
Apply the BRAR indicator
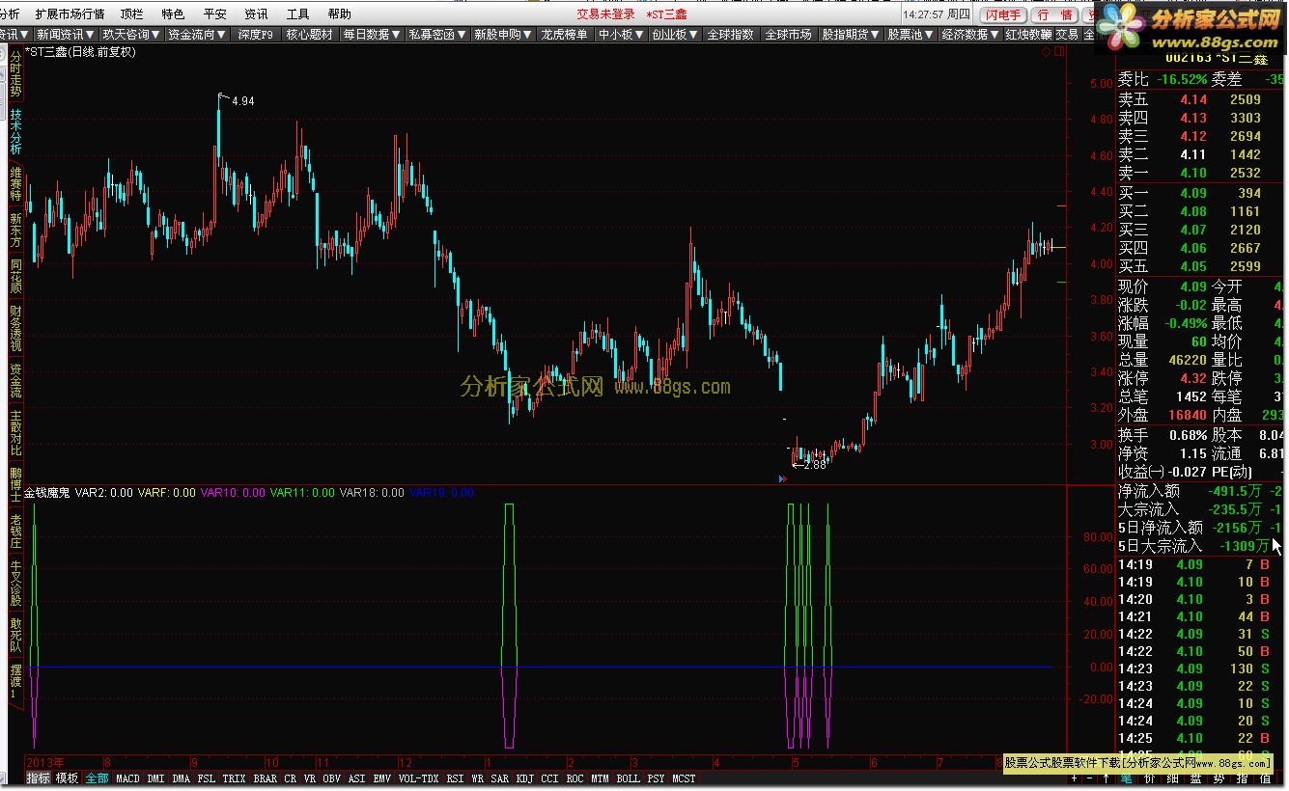[x=265, y=778]
